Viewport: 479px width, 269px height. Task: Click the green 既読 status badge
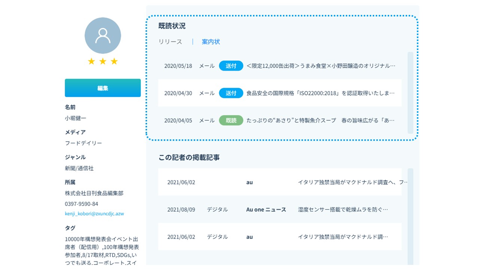pyautogui.click(x=231, y=120)
